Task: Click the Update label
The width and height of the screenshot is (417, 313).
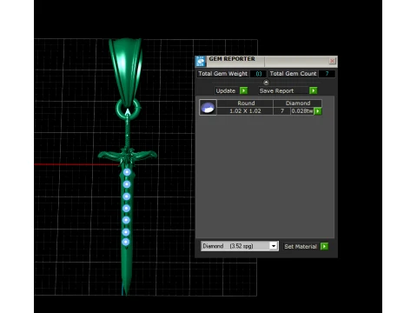Action: pos(226,90)
